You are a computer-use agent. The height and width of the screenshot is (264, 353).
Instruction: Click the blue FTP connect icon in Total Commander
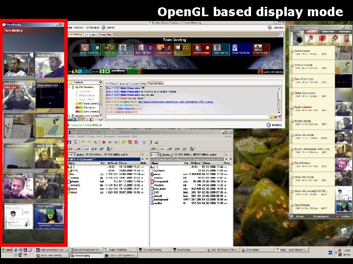(144, 142)
